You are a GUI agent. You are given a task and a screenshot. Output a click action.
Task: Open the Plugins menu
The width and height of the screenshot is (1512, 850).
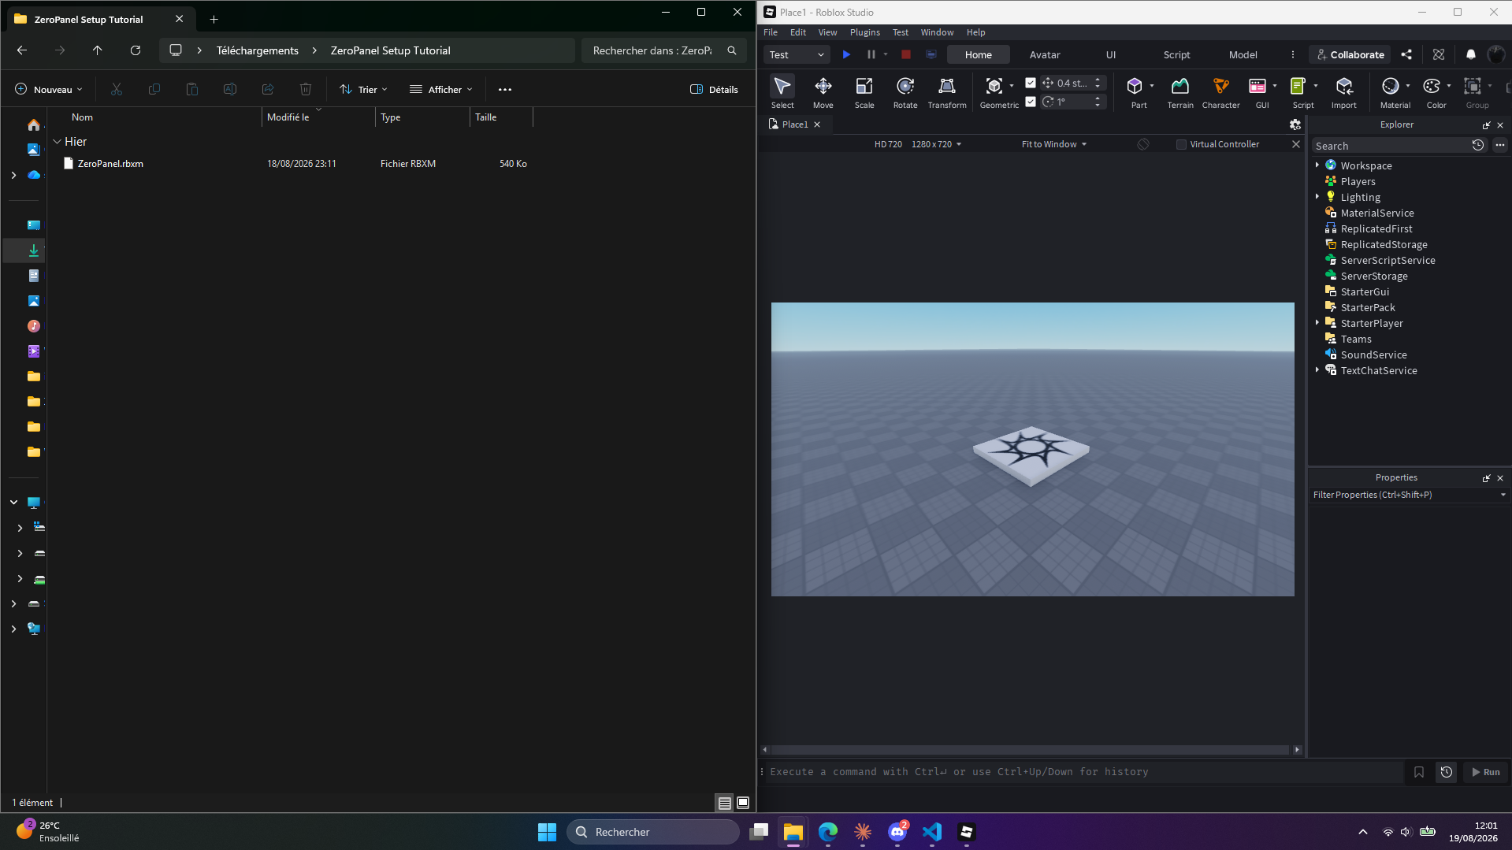(864, 32)
